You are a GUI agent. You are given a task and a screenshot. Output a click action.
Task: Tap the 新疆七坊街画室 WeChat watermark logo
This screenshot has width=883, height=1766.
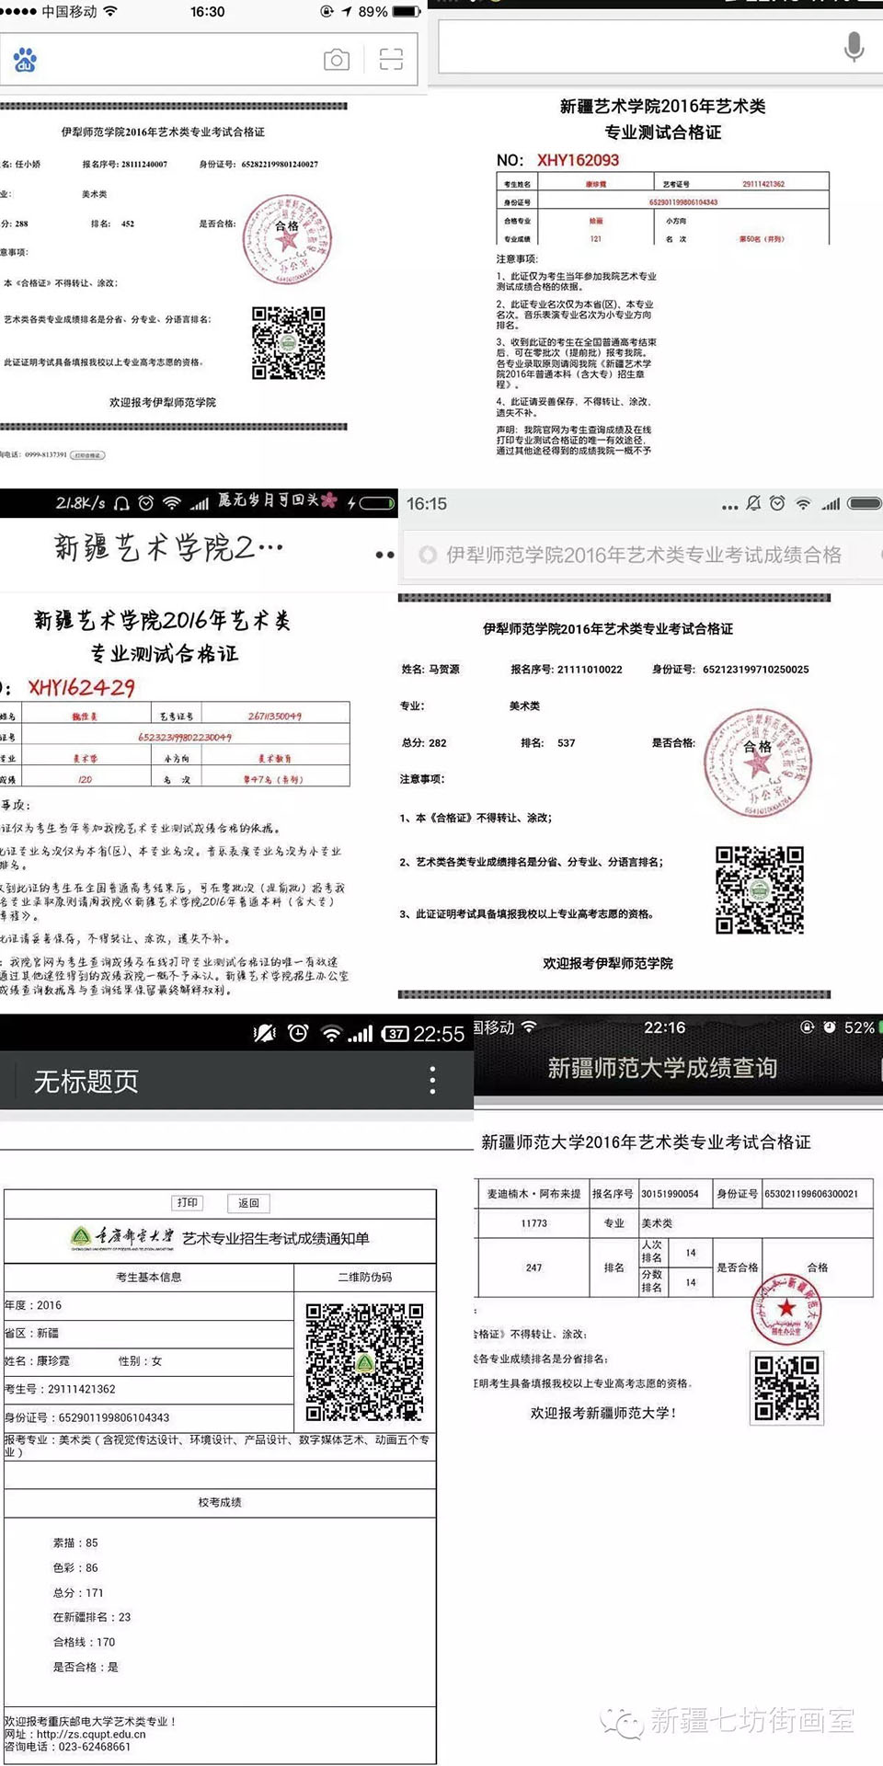(x=622, y=1722)
